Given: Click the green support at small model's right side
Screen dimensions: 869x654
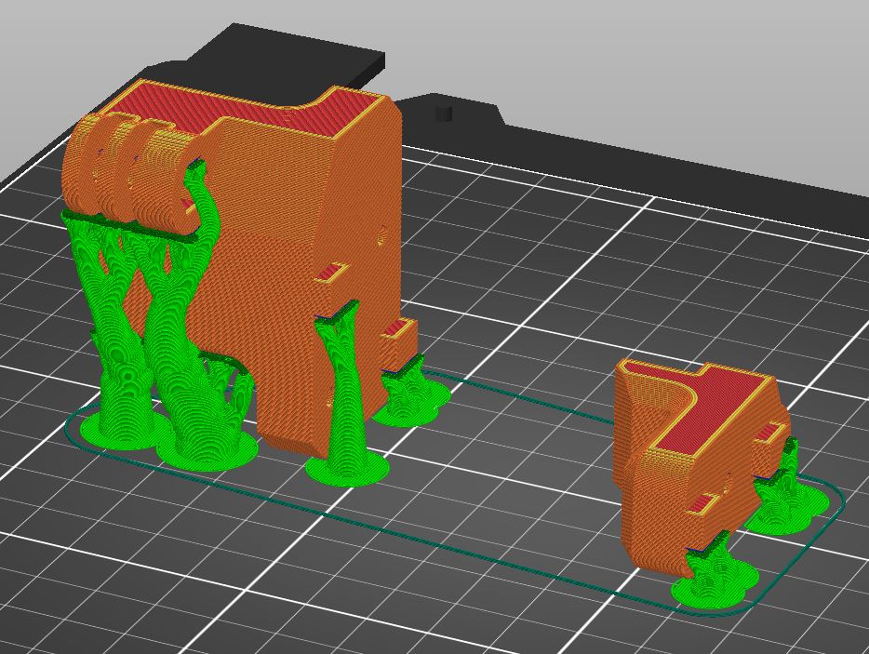Looking at the screenshot, I should [791, 502].
